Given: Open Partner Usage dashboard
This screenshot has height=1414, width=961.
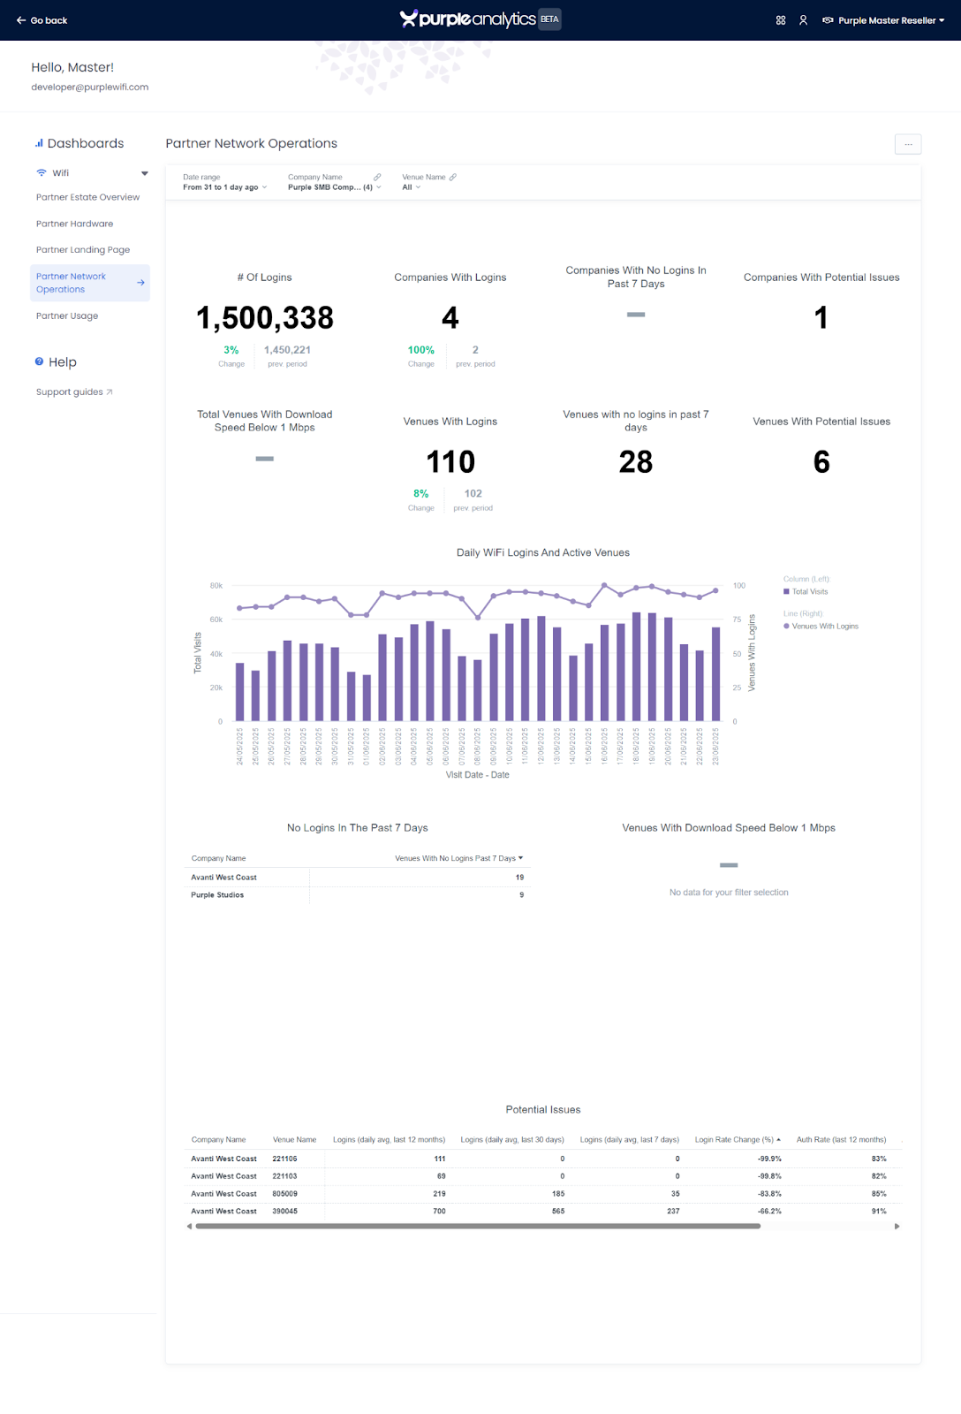Looking at the screenshot, I should point(67,316).
